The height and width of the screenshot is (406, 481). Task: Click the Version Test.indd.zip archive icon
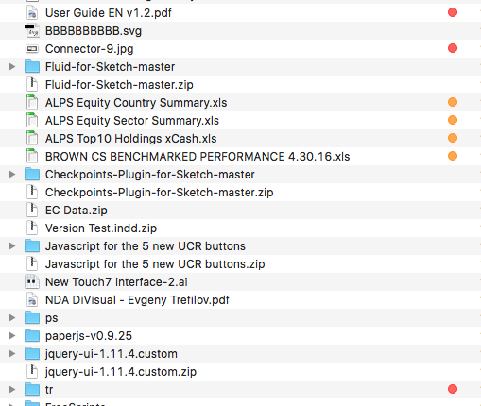tap(32, 228)
